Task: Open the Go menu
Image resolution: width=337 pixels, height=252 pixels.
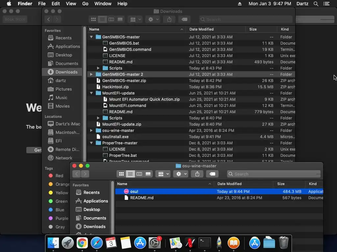Action: point(85,4)
